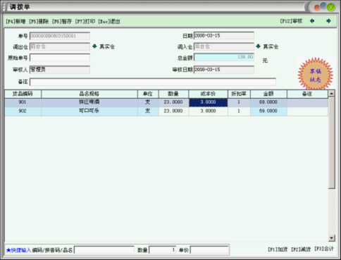Click the green window control button

coord(331,7)
